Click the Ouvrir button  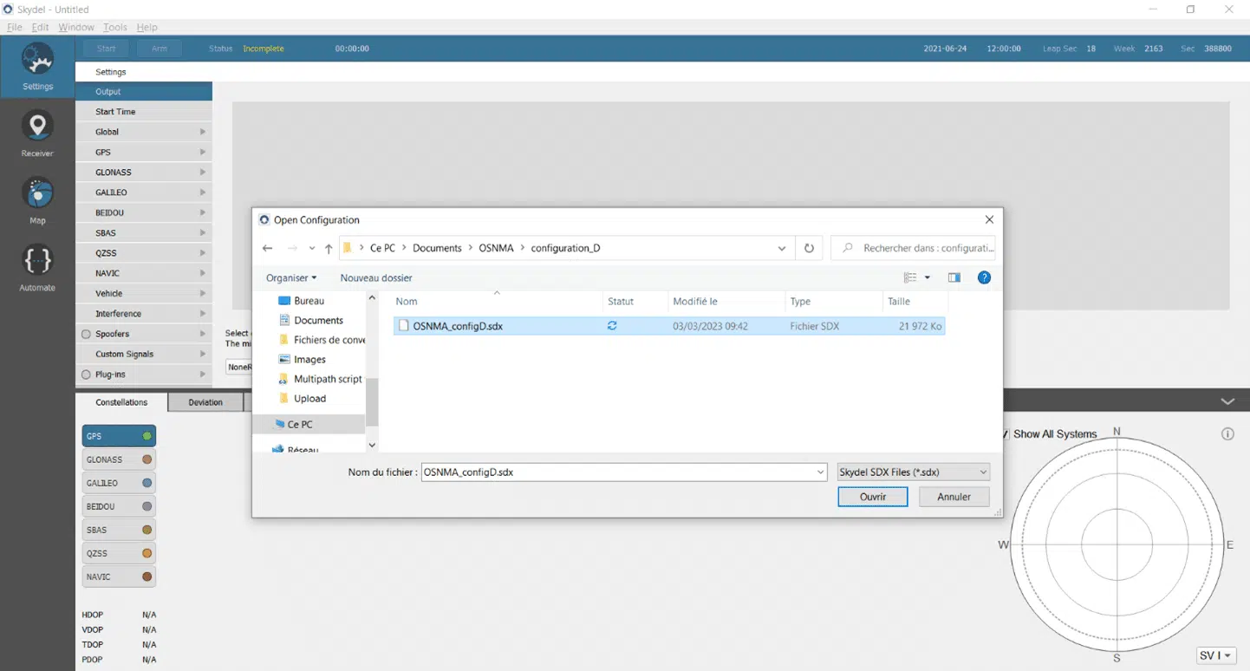pos(872,497)
